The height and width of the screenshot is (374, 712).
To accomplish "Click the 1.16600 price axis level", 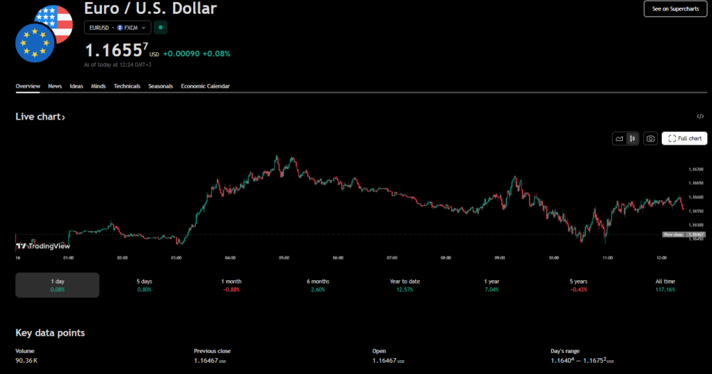I will 695,197.
